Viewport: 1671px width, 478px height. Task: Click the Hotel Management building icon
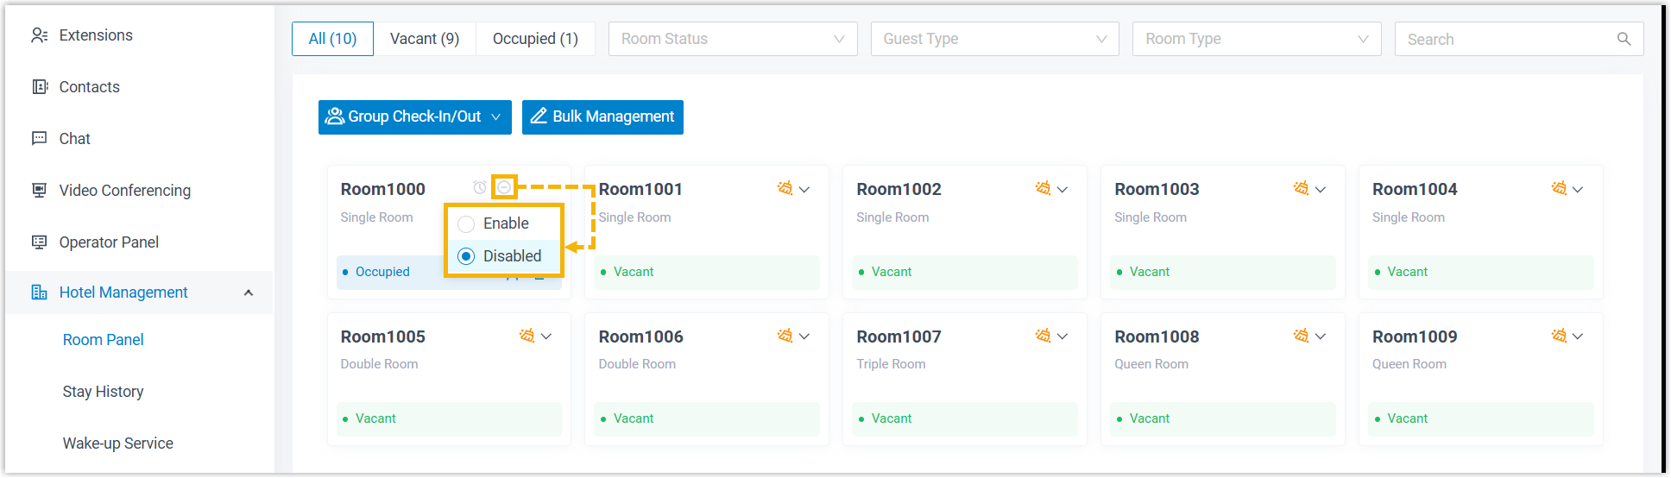tap(39, 292)
